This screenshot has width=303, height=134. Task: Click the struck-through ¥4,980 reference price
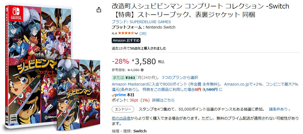pyautogui.click(x=133, y=70)
